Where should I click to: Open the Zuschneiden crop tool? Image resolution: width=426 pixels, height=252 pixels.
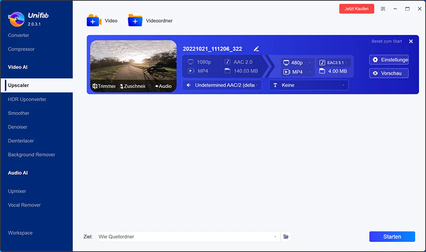coord(133,86)
